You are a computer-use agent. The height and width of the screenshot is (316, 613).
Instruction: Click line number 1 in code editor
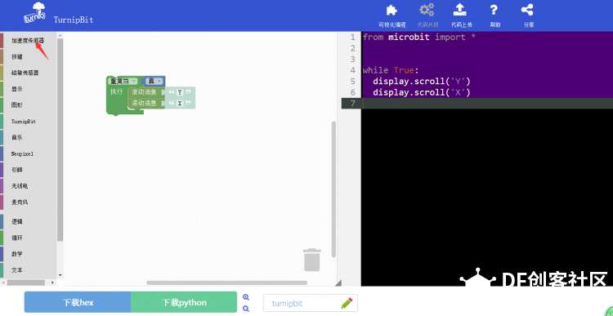(x=352, y=37)
